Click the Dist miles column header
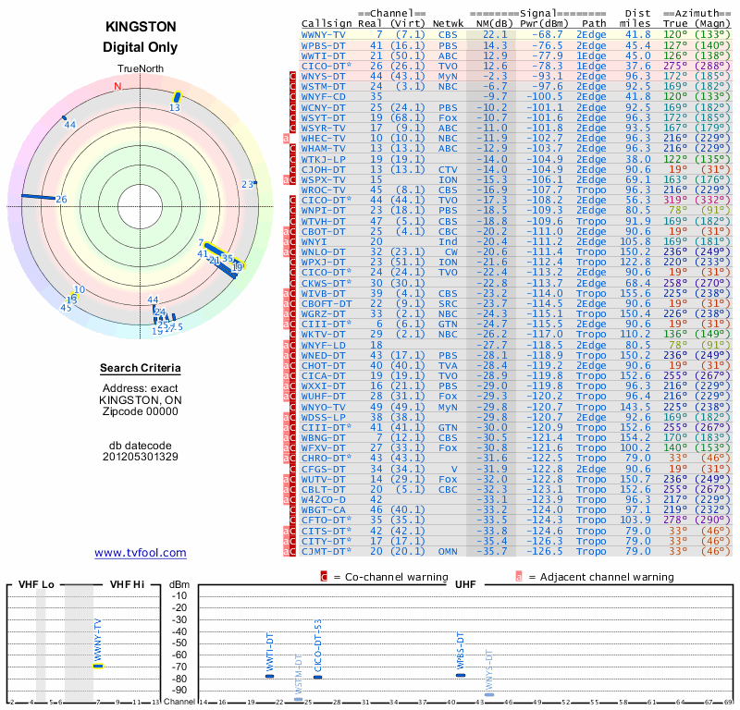 coord(637,18)
